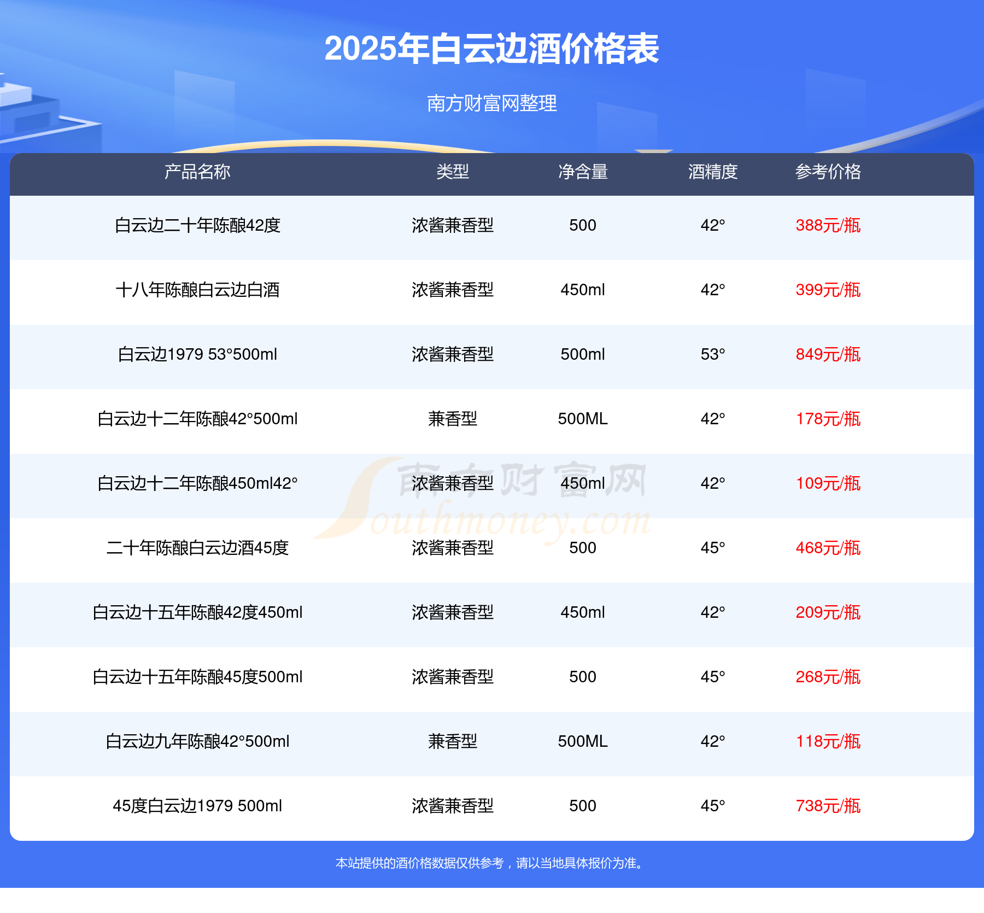Click the price 209元/瓶
984x913 pixels.
coord(828,612)
